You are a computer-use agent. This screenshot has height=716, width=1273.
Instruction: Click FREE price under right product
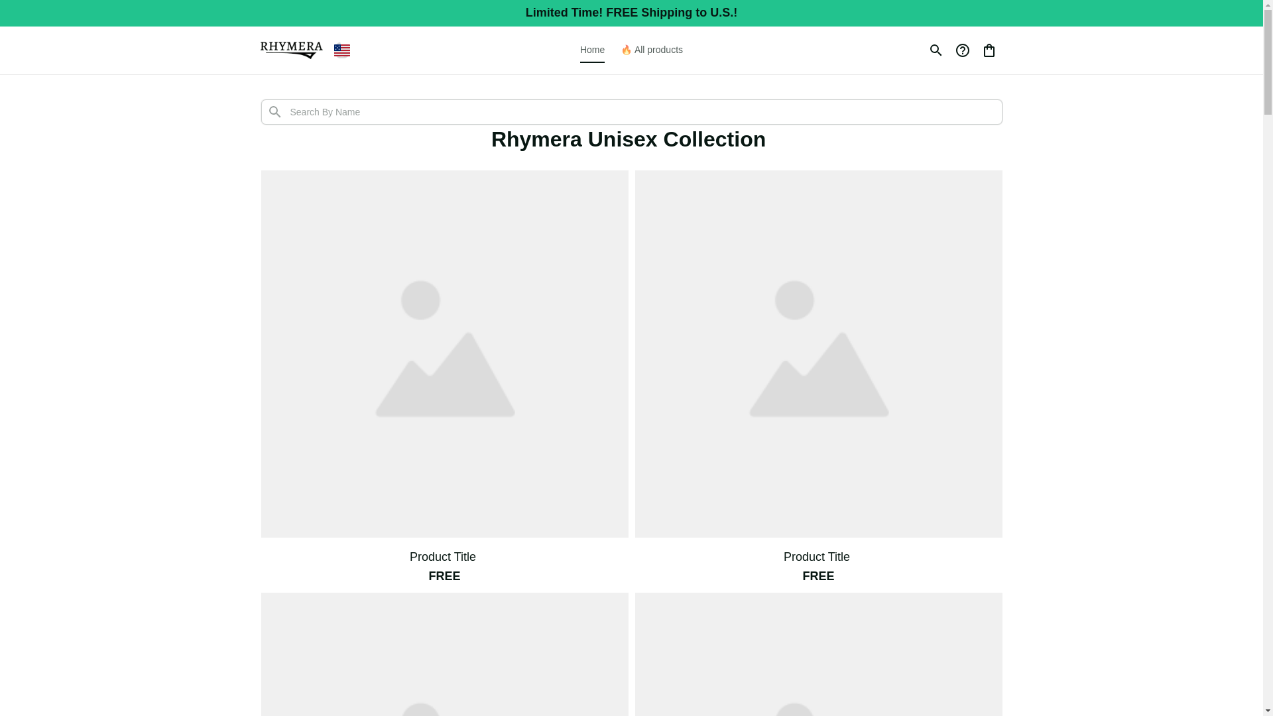818,576
